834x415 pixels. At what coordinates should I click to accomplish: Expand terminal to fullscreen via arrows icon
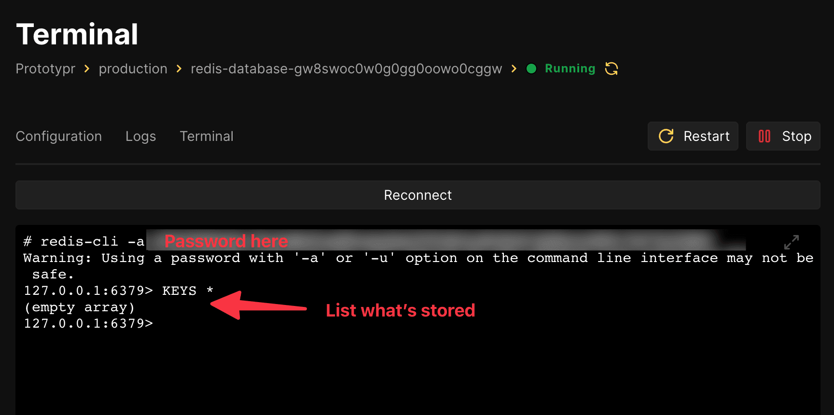point(792,242)
